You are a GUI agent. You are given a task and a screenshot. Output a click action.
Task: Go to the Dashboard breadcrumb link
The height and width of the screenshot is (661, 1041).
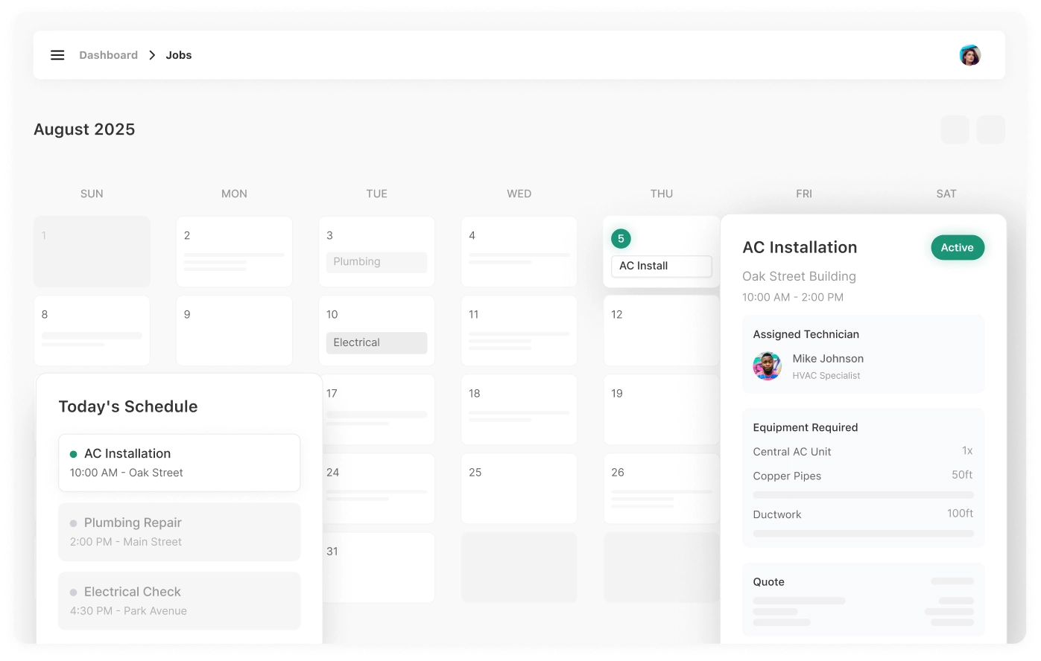[108, 55]
